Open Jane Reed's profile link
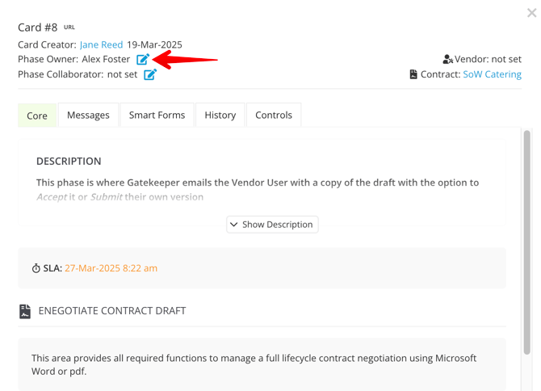Viewport: 541px width, 391px height. tap(101, 45)
